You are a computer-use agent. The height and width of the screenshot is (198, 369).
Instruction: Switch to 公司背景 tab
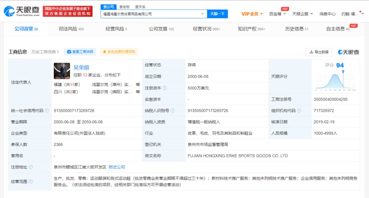click(26, 29)
